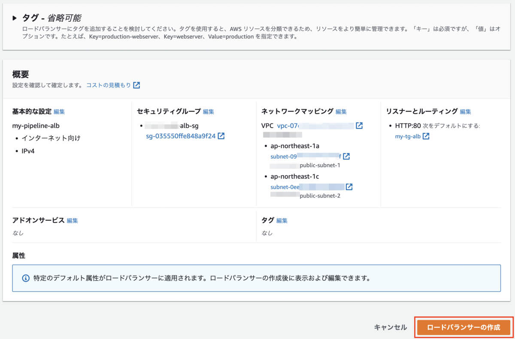Click the public-subnet-2 label
This screenshot has height=339, width=515.
[320, 196]
